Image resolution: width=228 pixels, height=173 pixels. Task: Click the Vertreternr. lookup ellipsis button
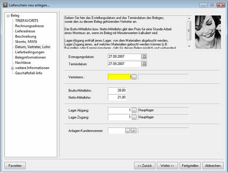click(134, 77)
